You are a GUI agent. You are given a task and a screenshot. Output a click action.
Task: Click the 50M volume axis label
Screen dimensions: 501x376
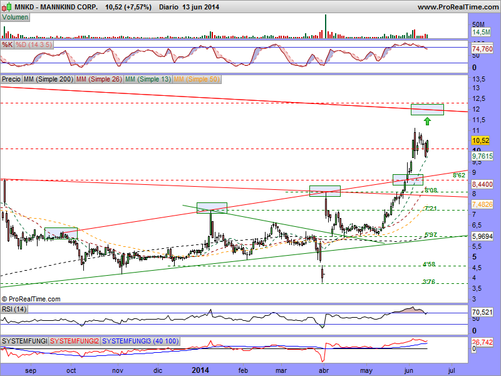pos(478,24)
